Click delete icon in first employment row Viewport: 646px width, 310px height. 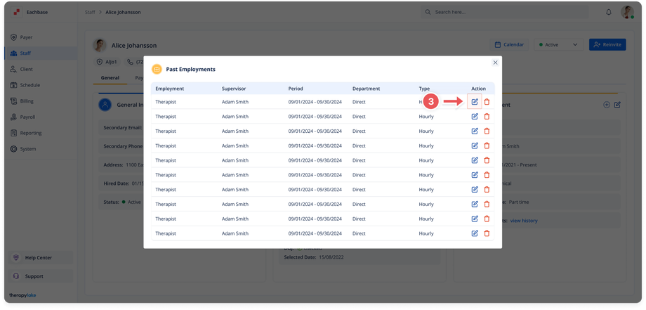[487, 102]
